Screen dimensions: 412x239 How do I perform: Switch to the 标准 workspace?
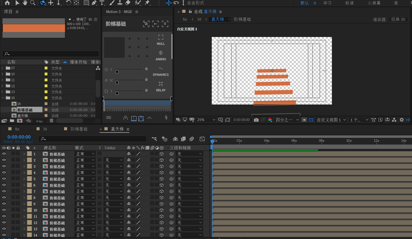(349, 3)
